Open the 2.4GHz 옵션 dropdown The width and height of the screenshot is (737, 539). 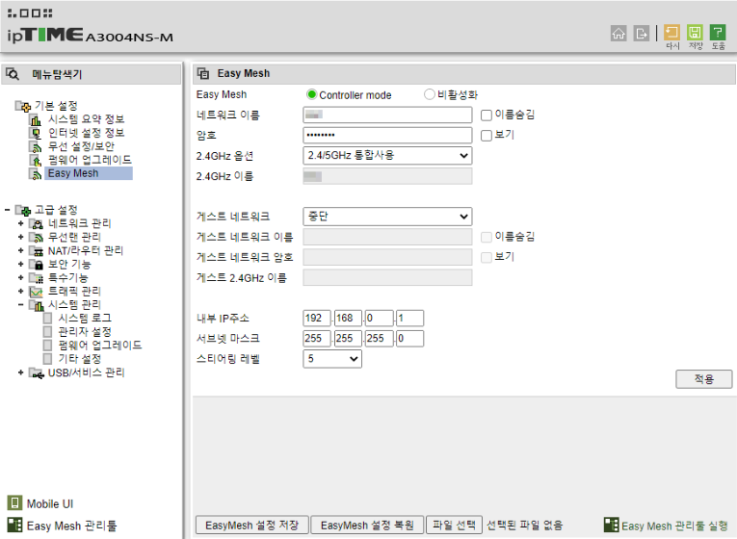pos(387,155)
